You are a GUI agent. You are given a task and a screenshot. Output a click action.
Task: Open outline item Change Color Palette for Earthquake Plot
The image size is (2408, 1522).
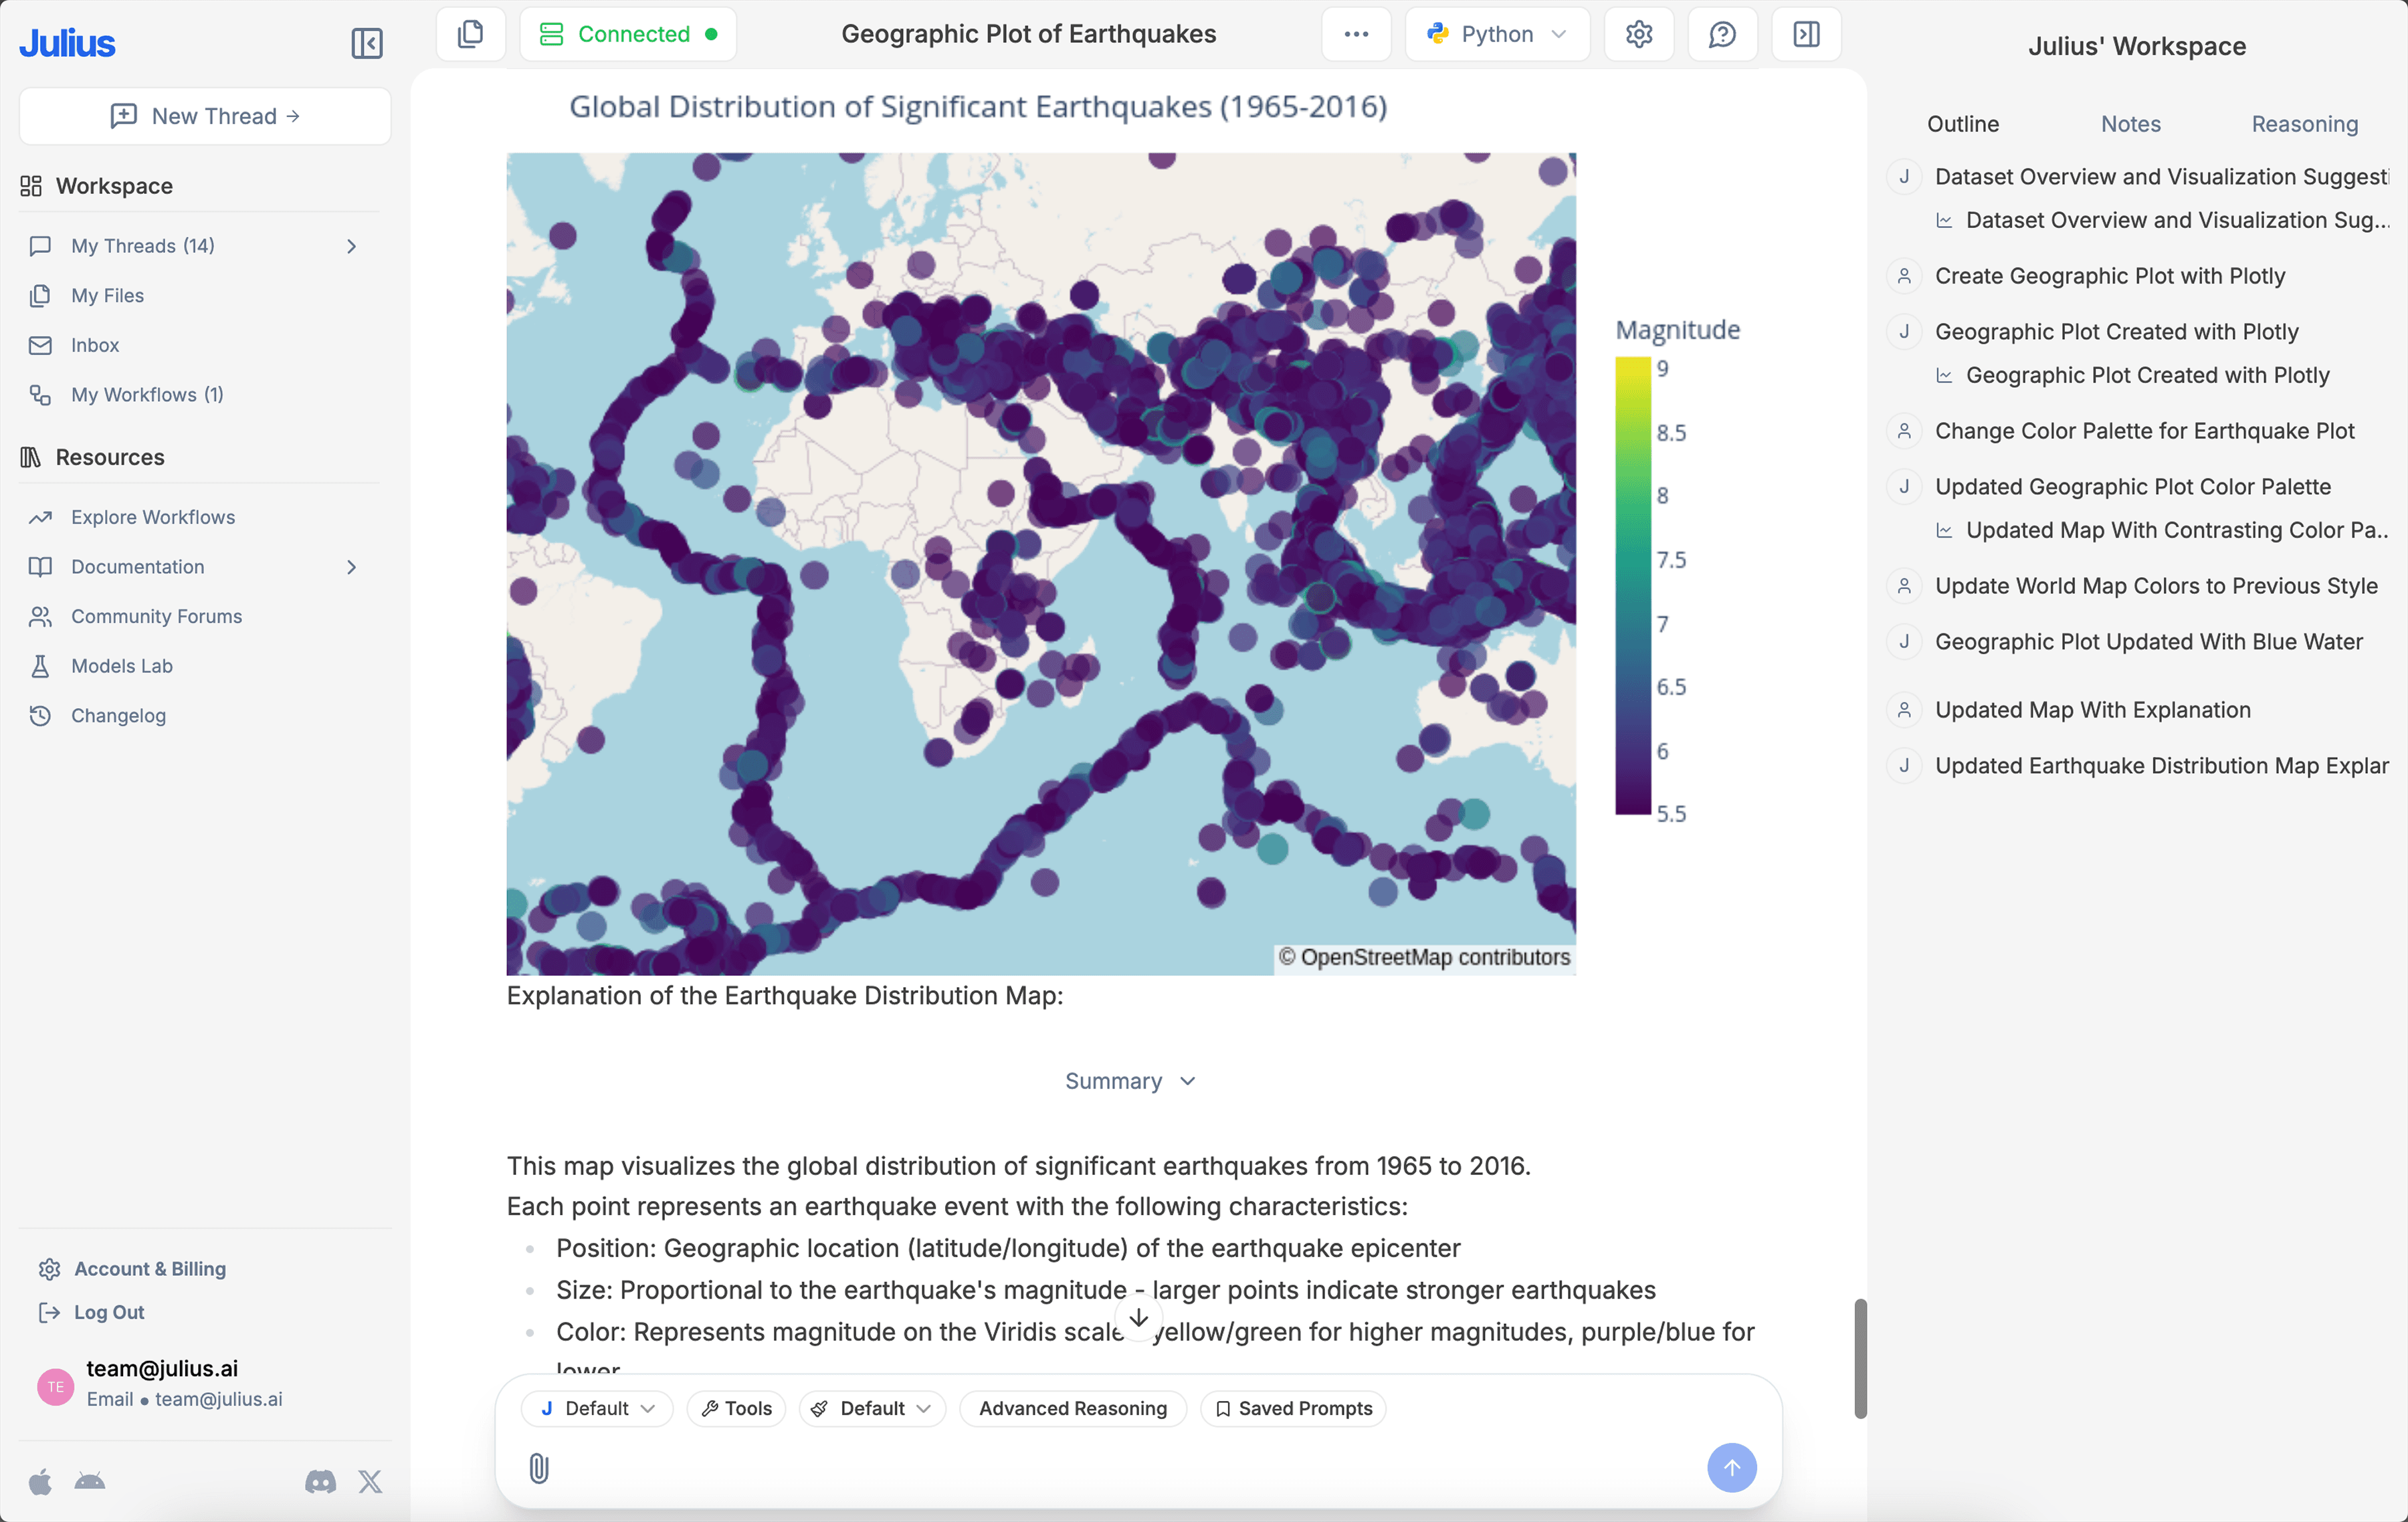coord(2144,431)
